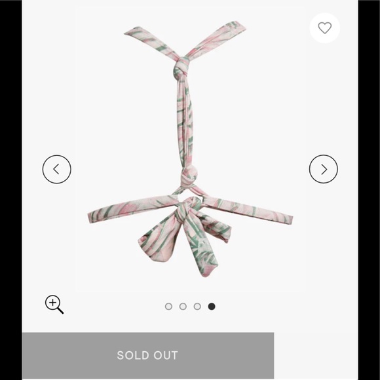
Task: Select first carousel indicator dot
Action: [168, 307]
